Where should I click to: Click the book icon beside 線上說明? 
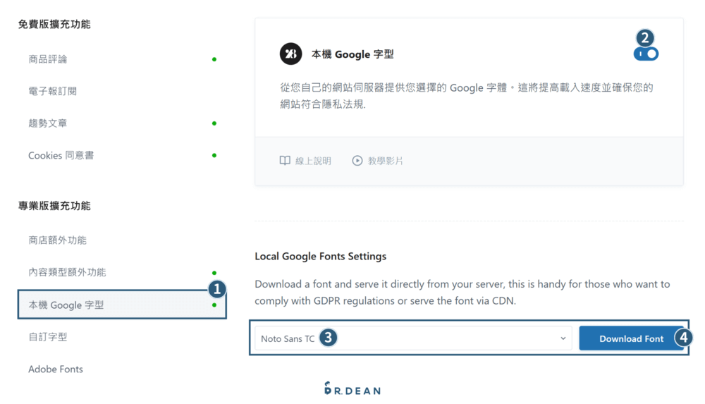pyautogui.click(x=285, y=161)
